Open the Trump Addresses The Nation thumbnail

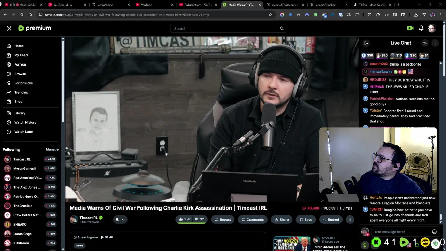[292, 244]
